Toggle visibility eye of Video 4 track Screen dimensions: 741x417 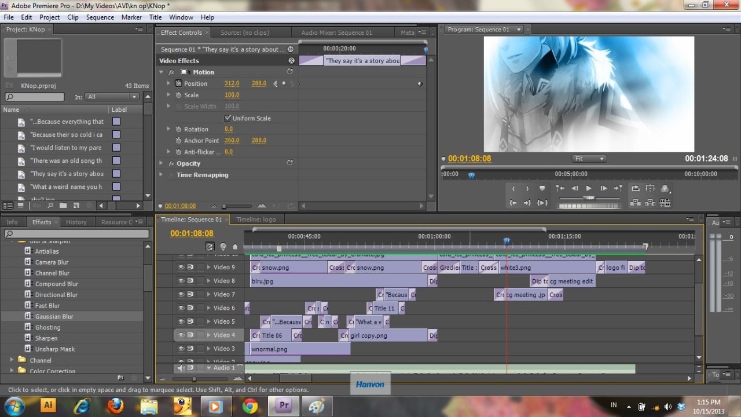click(181, 335)
